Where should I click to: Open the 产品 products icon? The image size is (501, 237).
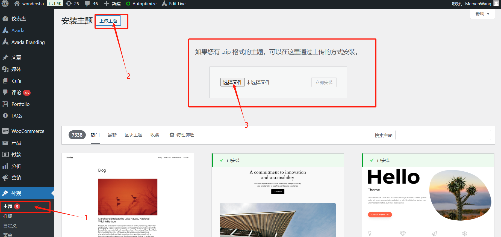pyautogui.click(x=5, y=143)
